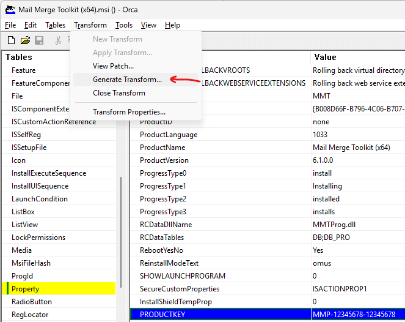Select the highlighted Property table
The width and height of the screenshot is (405, 322).
59,288
